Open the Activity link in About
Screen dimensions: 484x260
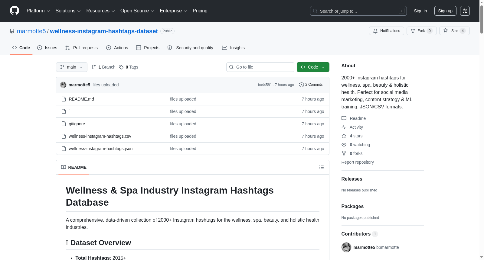[352, 127]
